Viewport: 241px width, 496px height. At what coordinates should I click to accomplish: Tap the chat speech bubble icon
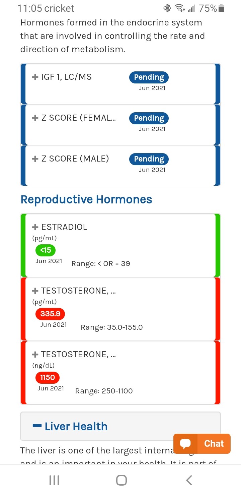click(x=185, y=444)
